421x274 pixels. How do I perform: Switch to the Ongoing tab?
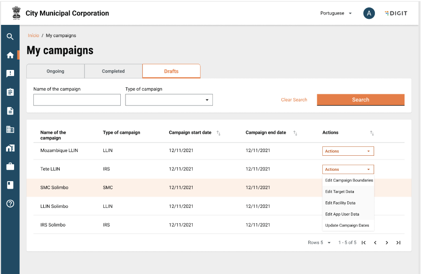pyautogui.click(x=55, y=71)
